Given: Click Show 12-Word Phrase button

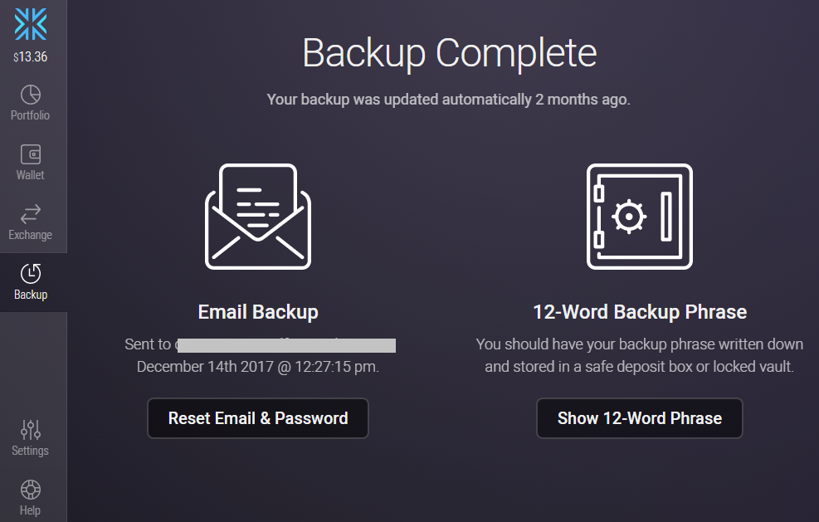Looking at the screenshot, I should coord(639,418).
